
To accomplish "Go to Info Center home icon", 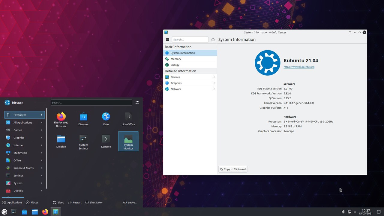I will [213, 39].
